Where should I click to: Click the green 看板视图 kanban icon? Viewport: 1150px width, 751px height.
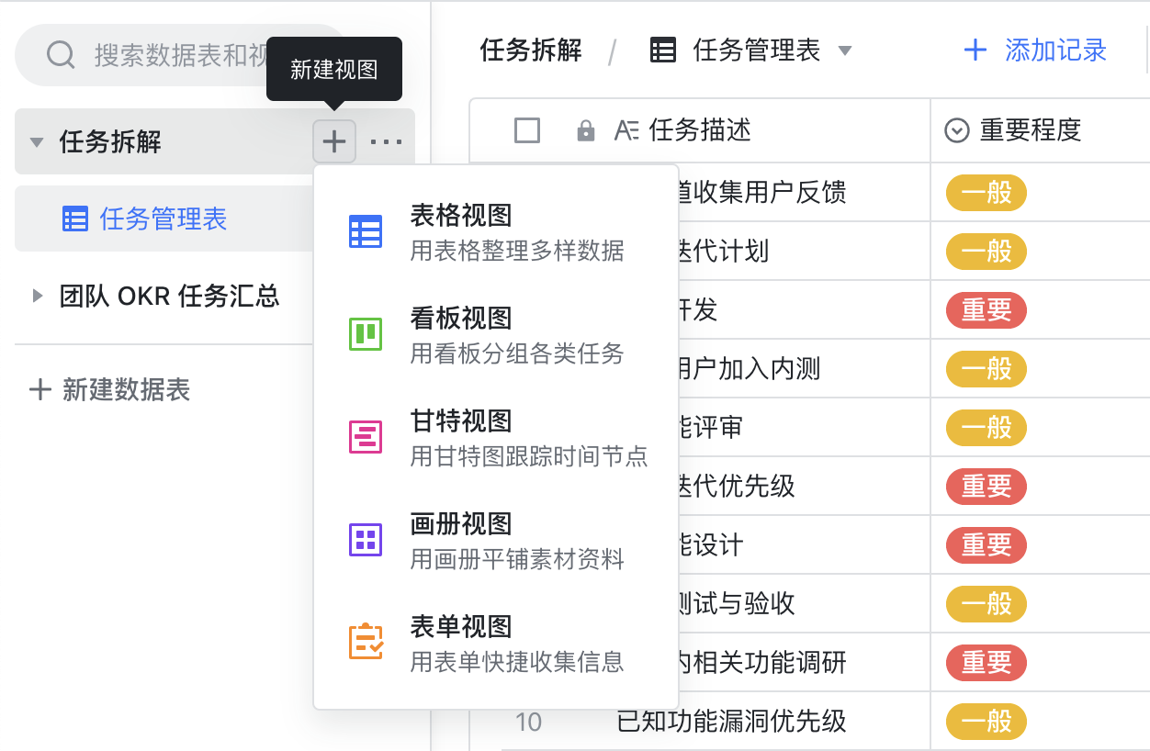(x=366, y=334)
